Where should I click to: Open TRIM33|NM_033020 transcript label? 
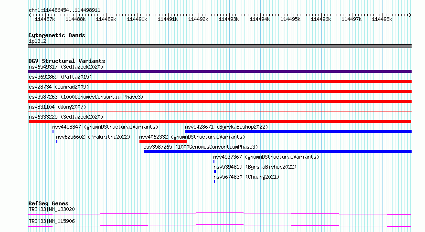(52, 209)
